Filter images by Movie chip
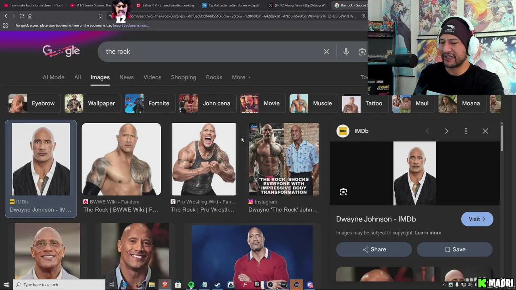Viewport: 516px width, 290px height. 263,104
